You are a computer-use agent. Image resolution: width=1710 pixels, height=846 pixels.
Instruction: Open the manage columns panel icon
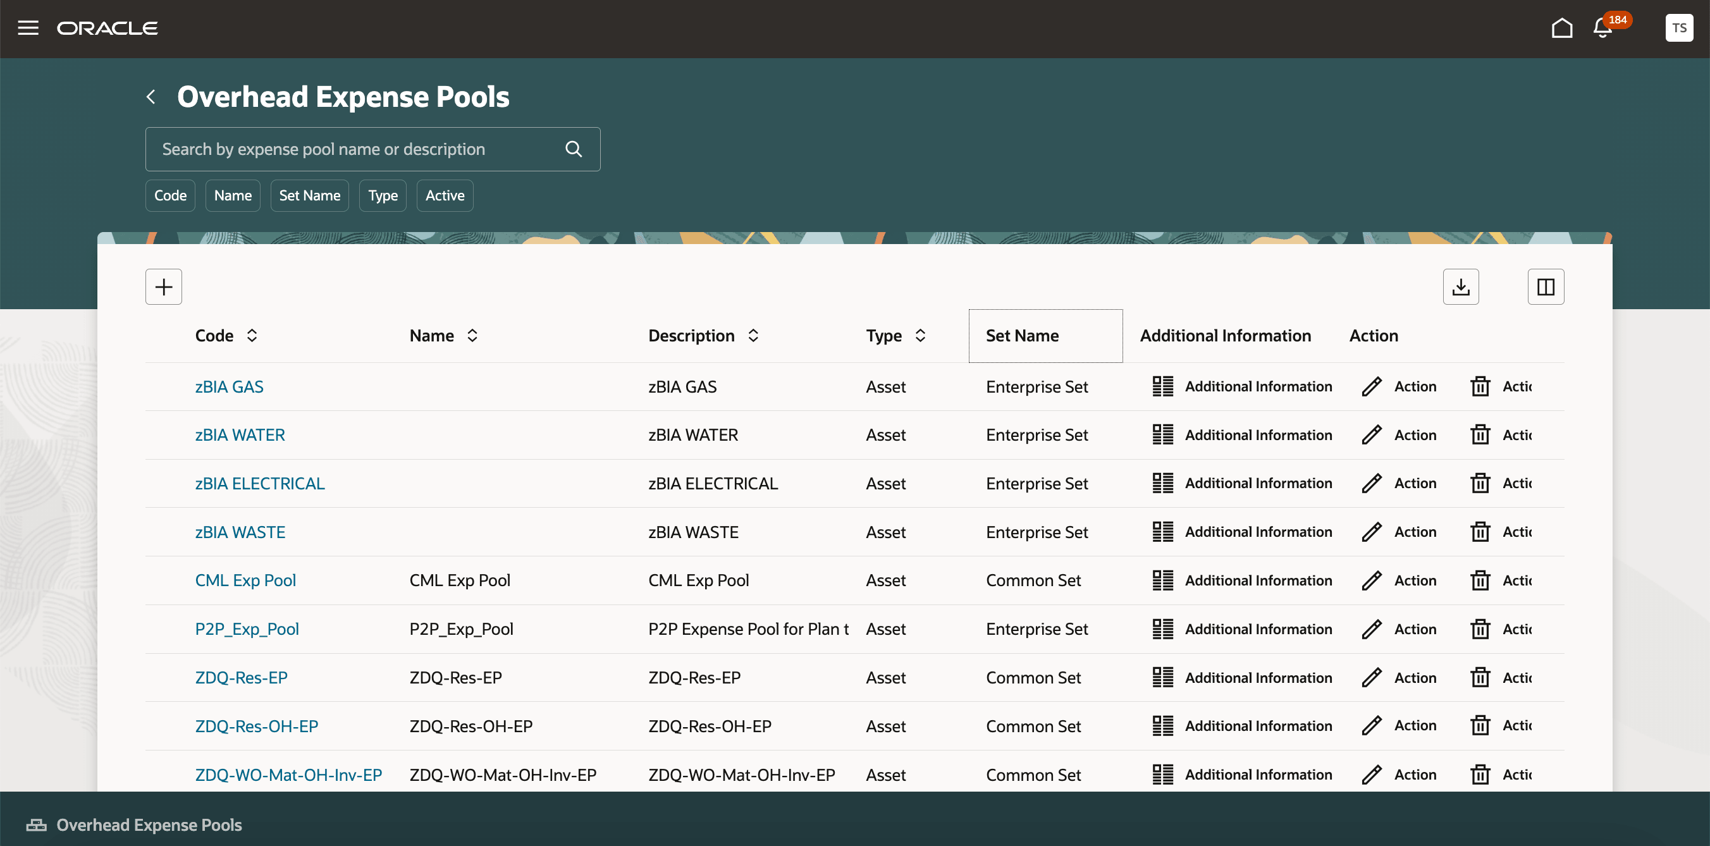[1546, 286]
